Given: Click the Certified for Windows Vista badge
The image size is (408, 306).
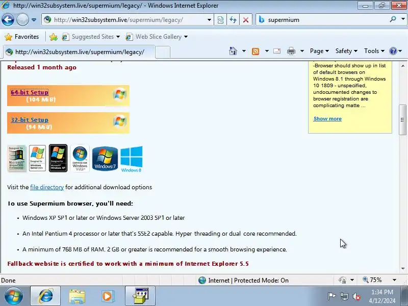Looking at the screenshot, I should (80, 158).
